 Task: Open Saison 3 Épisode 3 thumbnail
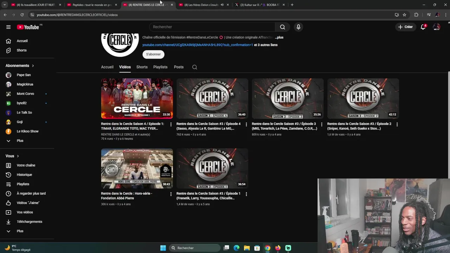288,98
